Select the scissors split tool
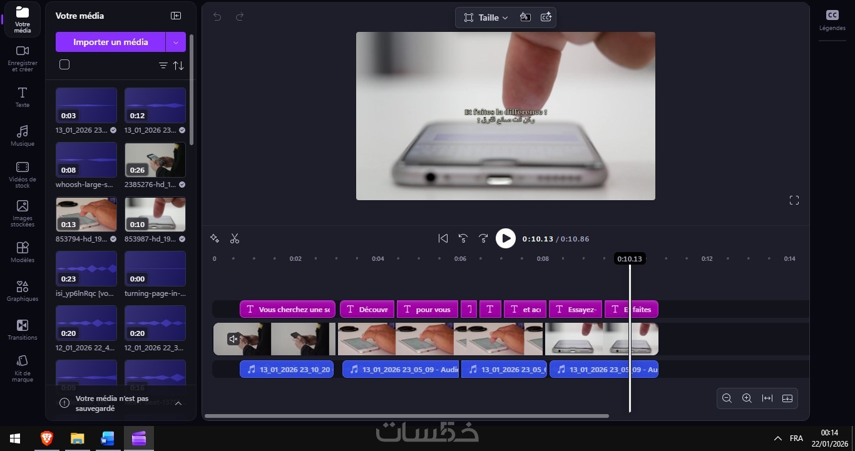The height and width of the screenshot is (451, 855). tap(235, 238)
